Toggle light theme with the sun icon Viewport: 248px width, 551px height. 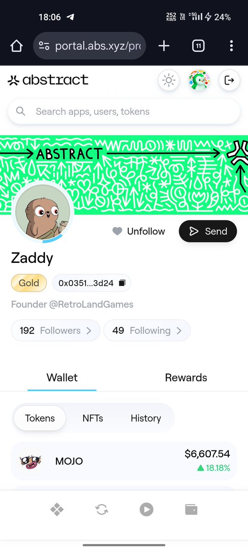pyautogui.click(x=169, y=80)
